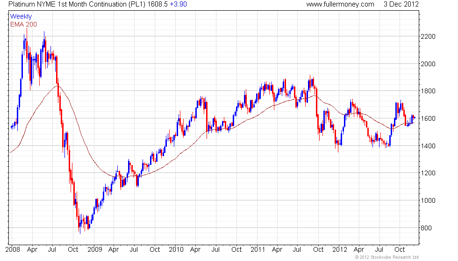Click the Apr label right after 2010

click(195, 250)
